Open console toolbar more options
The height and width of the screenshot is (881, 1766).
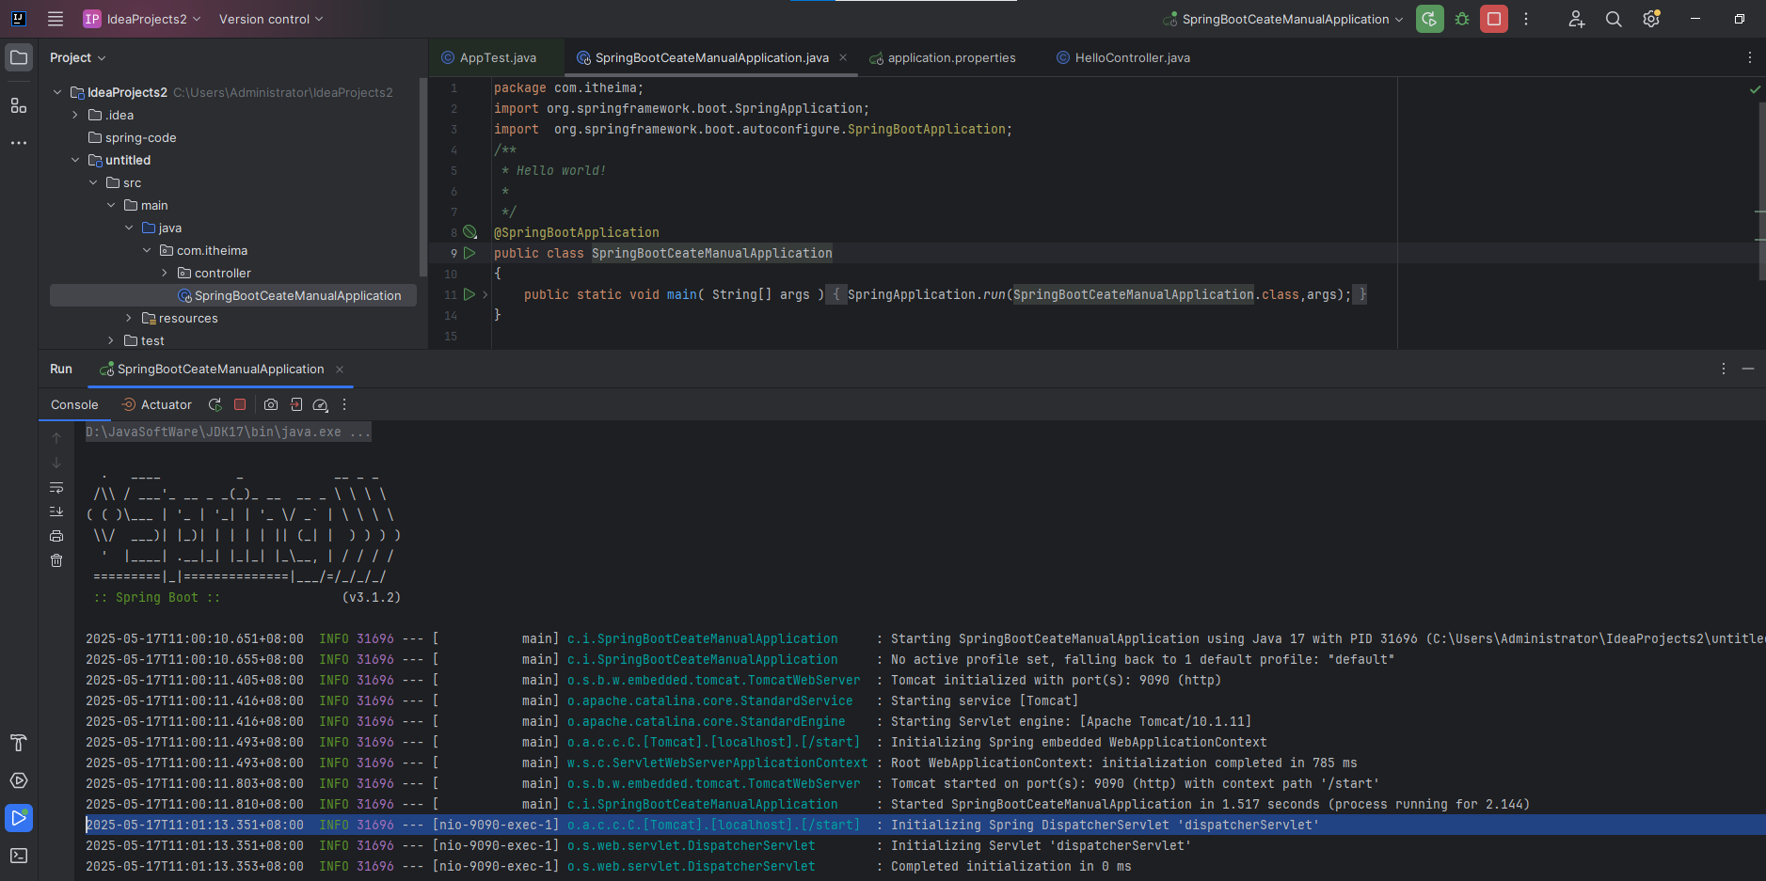pos(344,404)
